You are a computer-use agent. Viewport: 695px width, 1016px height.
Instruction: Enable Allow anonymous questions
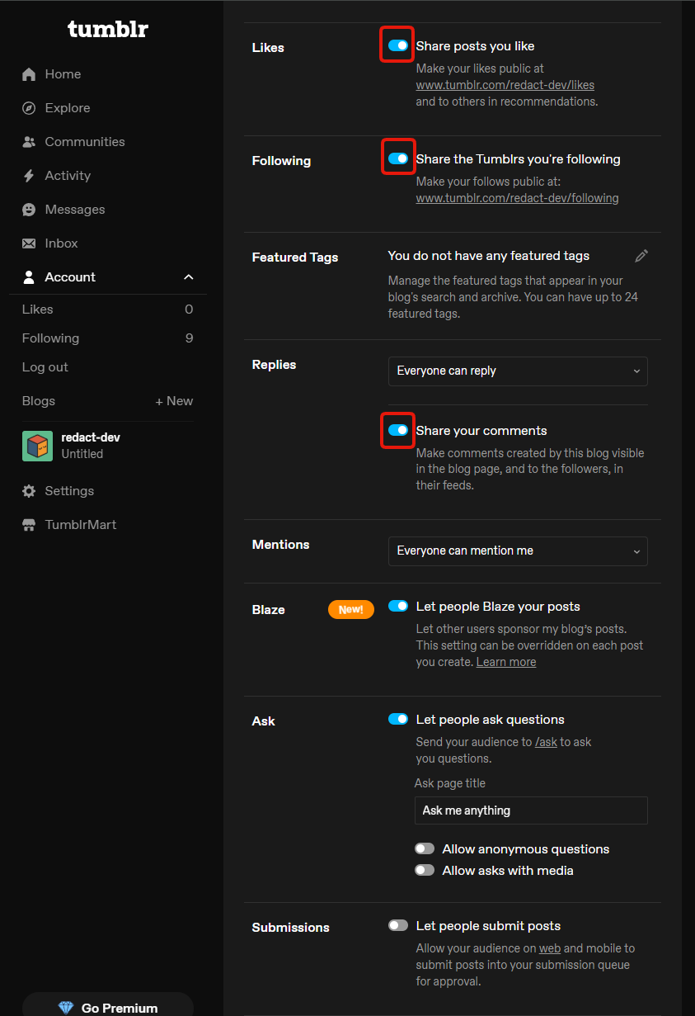[x=425, y=848]
